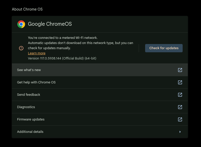Click the Version 117.0.5938.144 text
This screenshot has width=201, height=147.
pos(62,58)
